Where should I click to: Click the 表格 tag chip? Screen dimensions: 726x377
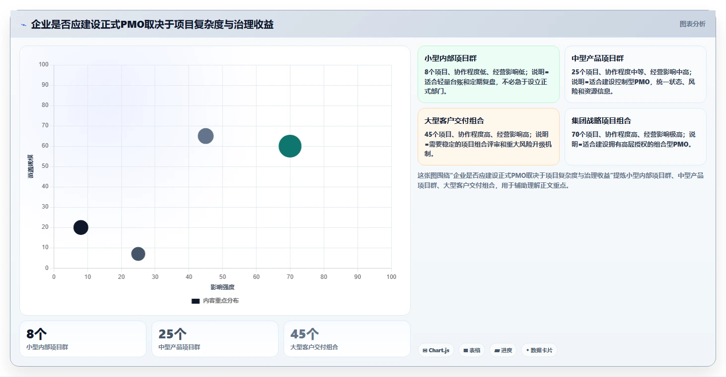[x=472, y=350]
